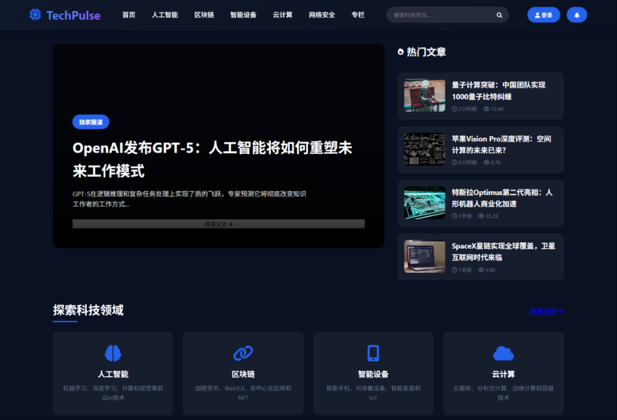
Task: Click the GPT-5 article summary text
Action: [x=189, y=199]
